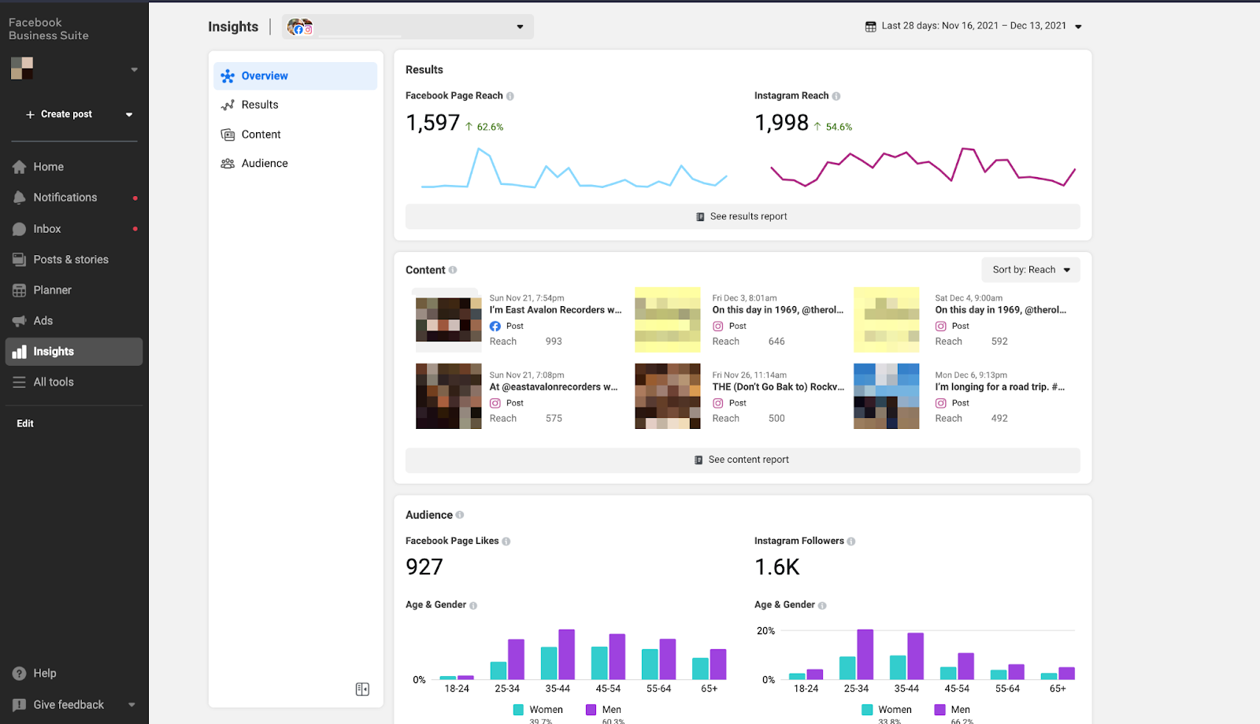Image resolution: width=1260 pixels, height=724 pixels.
Task: Expand the Create post dropdown arrow
Action: [128, 114]
